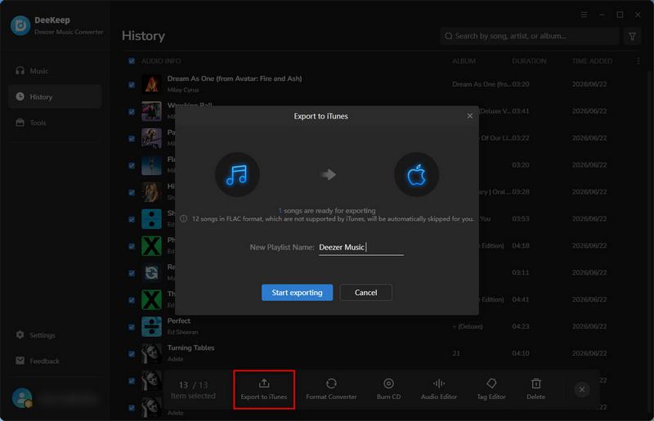
Task: Toggle checkbox on the 04:41 duration row
Action: (132, 300)
